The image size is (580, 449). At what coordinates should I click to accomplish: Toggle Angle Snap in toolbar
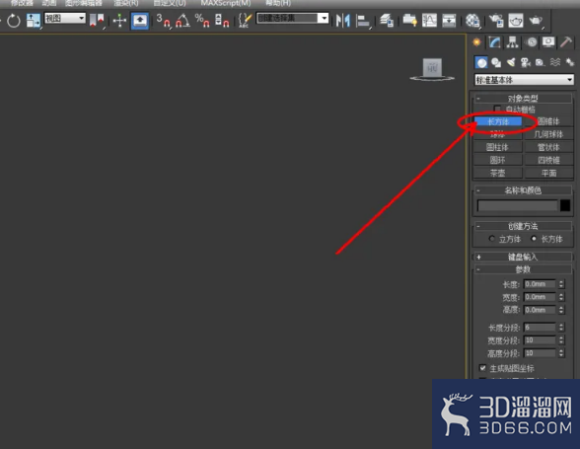tap(182, 21)
